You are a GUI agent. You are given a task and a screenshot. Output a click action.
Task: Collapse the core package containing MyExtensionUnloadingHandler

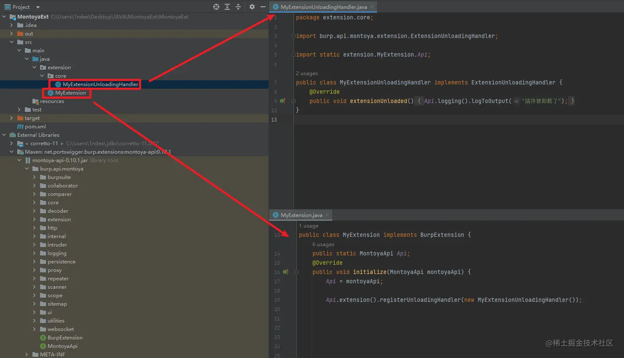pyautogui.click(x=42, y=76)
